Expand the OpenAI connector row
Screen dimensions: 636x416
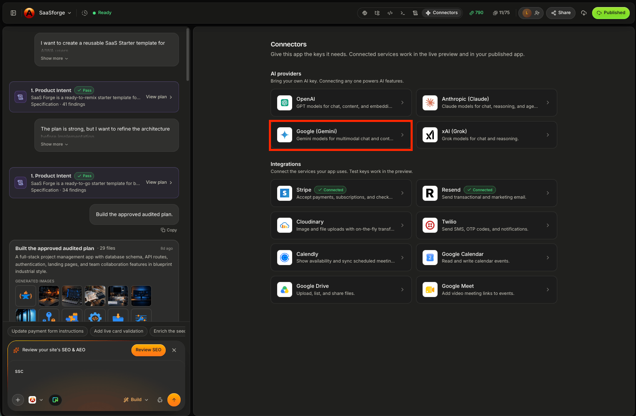point(341,102)
